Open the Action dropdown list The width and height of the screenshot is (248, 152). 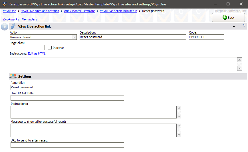[x=74, y=37]
